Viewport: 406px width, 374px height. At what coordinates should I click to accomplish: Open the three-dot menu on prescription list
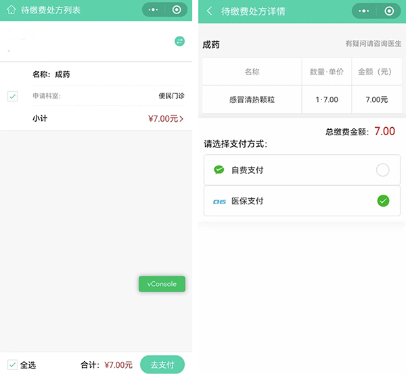tap(154, 10)
